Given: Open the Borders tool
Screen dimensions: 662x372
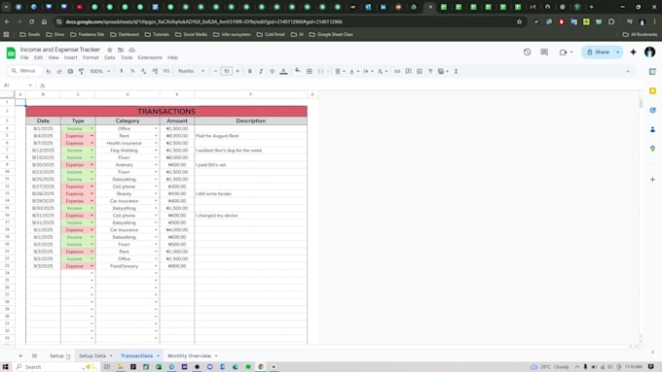Looking at the screenshot, I should pyautogui.click(x=309, y=71).
